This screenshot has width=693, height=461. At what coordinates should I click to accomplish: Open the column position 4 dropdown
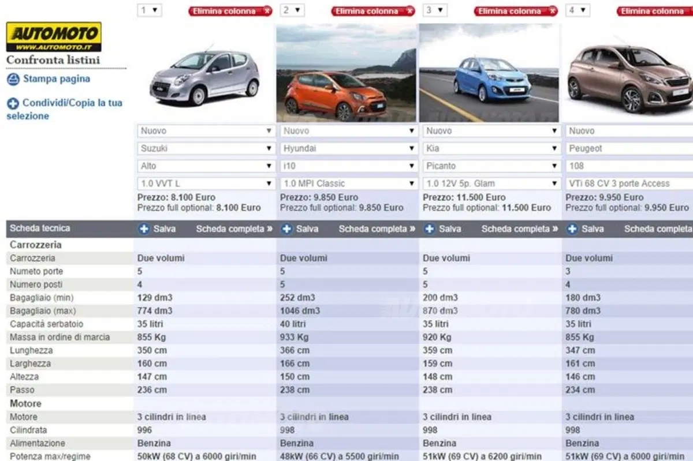[577, 10]
